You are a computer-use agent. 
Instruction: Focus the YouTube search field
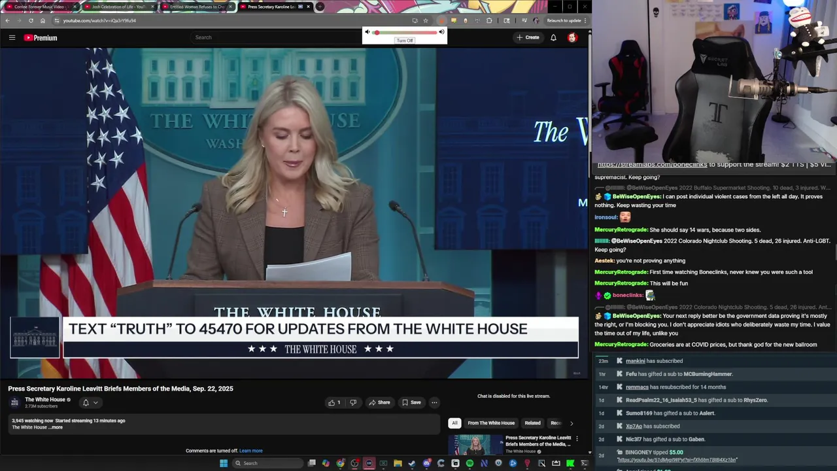click(x=275, y=37)
